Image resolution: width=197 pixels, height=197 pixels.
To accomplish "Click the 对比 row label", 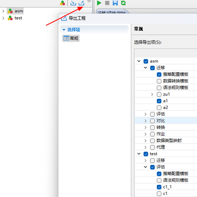I will (161, 121).
